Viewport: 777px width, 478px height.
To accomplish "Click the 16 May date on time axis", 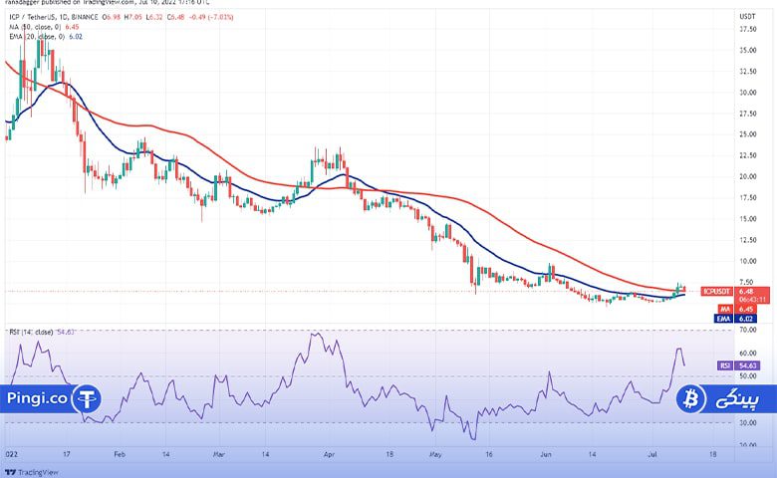I will pyautogui.click(x=489, y=454).
